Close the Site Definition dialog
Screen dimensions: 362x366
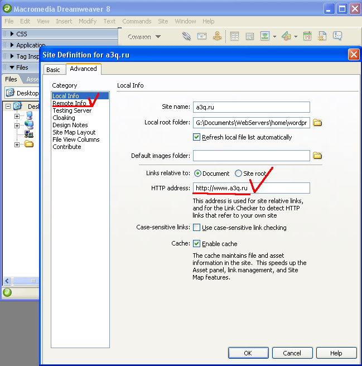(x=354, y=55)
